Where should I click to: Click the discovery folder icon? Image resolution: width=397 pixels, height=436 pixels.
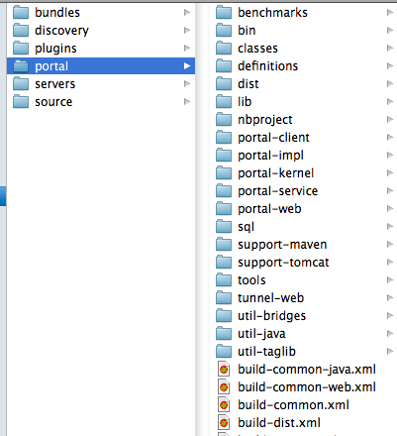21,31
